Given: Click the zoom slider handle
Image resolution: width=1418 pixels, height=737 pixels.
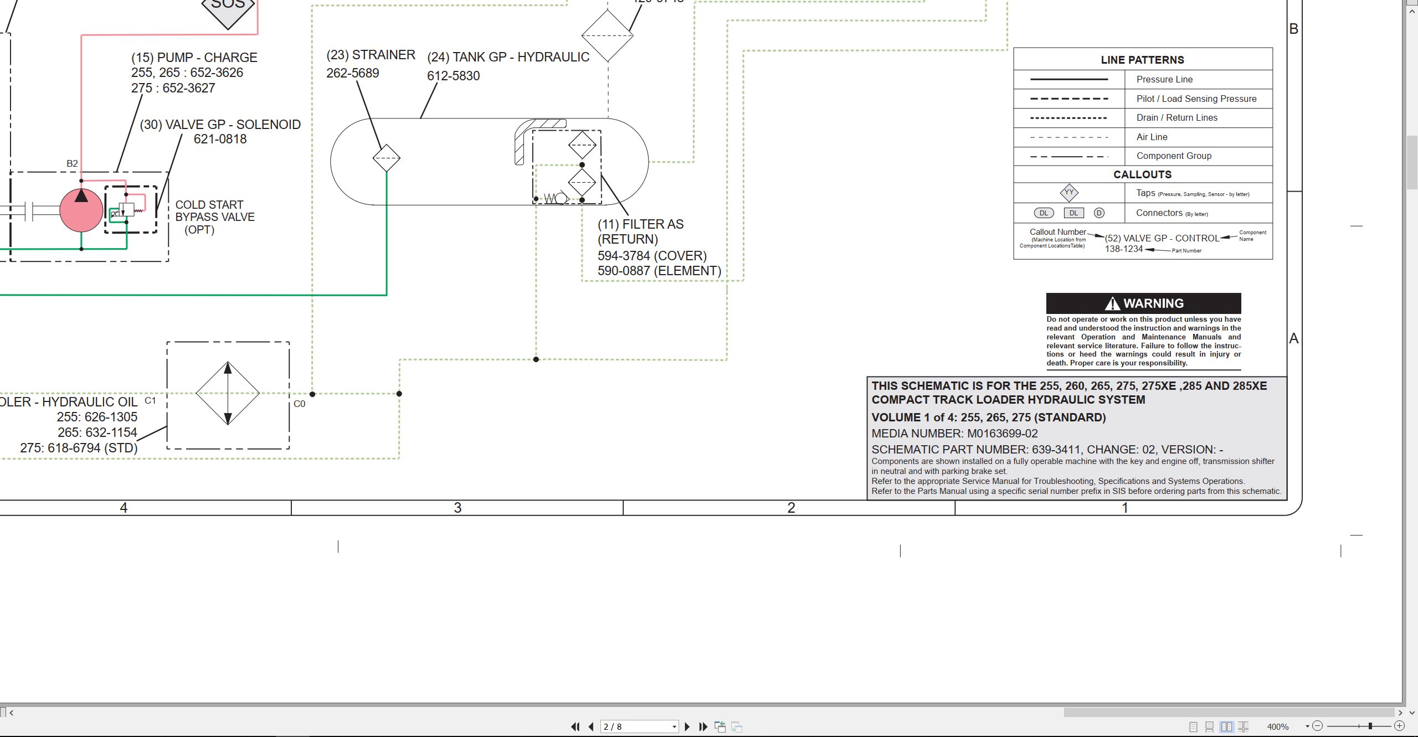Looking at the screenshot, I should point(1370,726).
